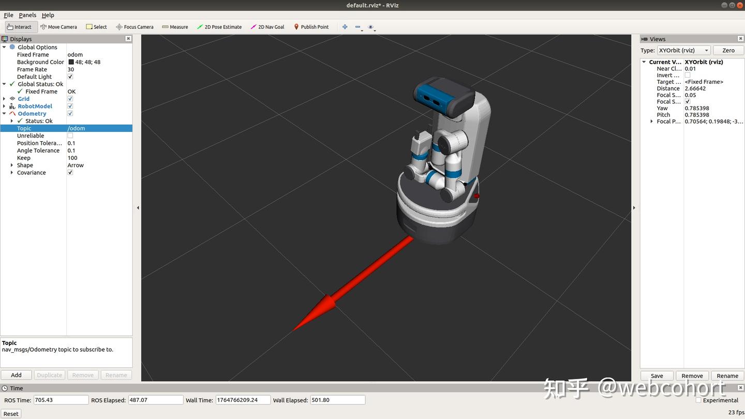Click the ROS Time field
Screen dimensions: 745x419
[x=61, y=400]
